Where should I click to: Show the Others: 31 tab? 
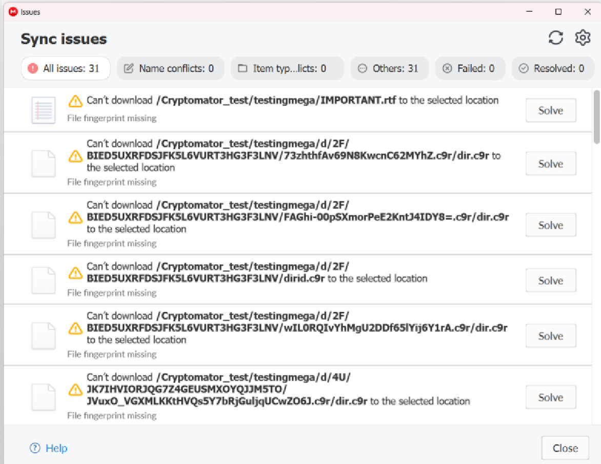click(x=389, y=68)
